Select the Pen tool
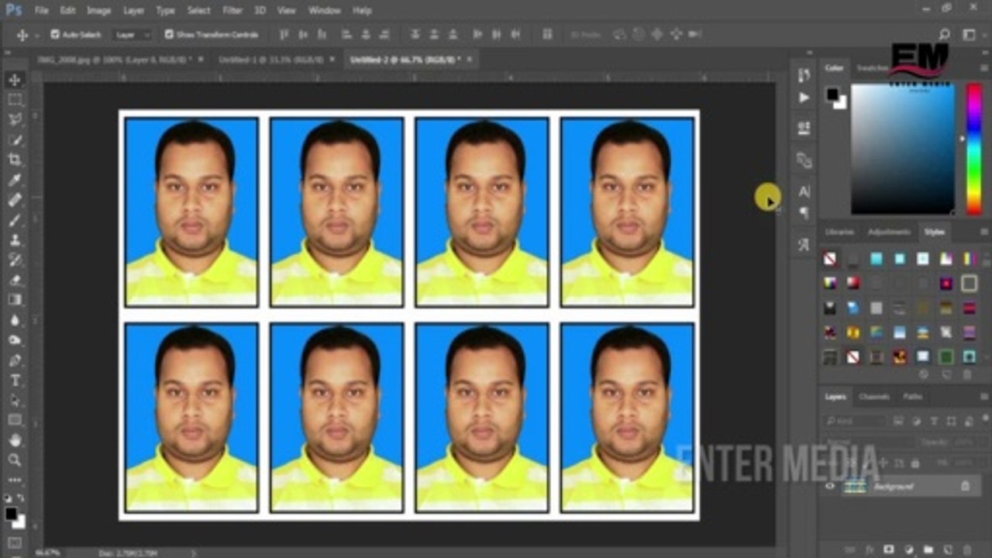The image size is (992, 558). pos(15,360)
